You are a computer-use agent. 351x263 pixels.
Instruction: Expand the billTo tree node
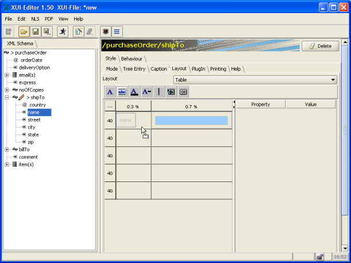7,149
